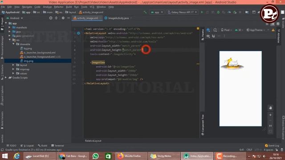This screenshot has height=160, width=285.
Task: Collapse the app module node in the tree
Action: [x=6, y=23]
